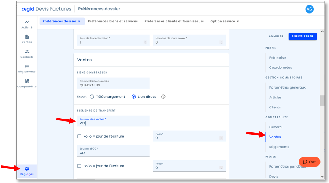
Task: Open the Contacts section icon
Action: (x=27, y=52)
